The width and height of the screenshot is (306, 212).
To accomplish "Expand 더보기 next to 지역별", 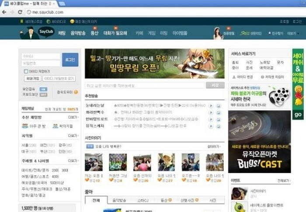I will pos(73,136).
